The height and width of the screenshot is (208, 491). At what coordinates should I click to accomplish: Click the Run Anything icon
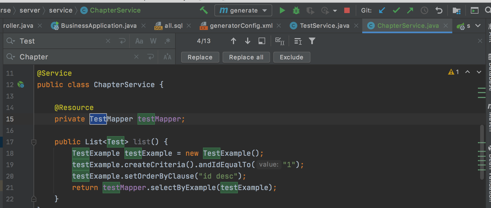coord(475,10)
